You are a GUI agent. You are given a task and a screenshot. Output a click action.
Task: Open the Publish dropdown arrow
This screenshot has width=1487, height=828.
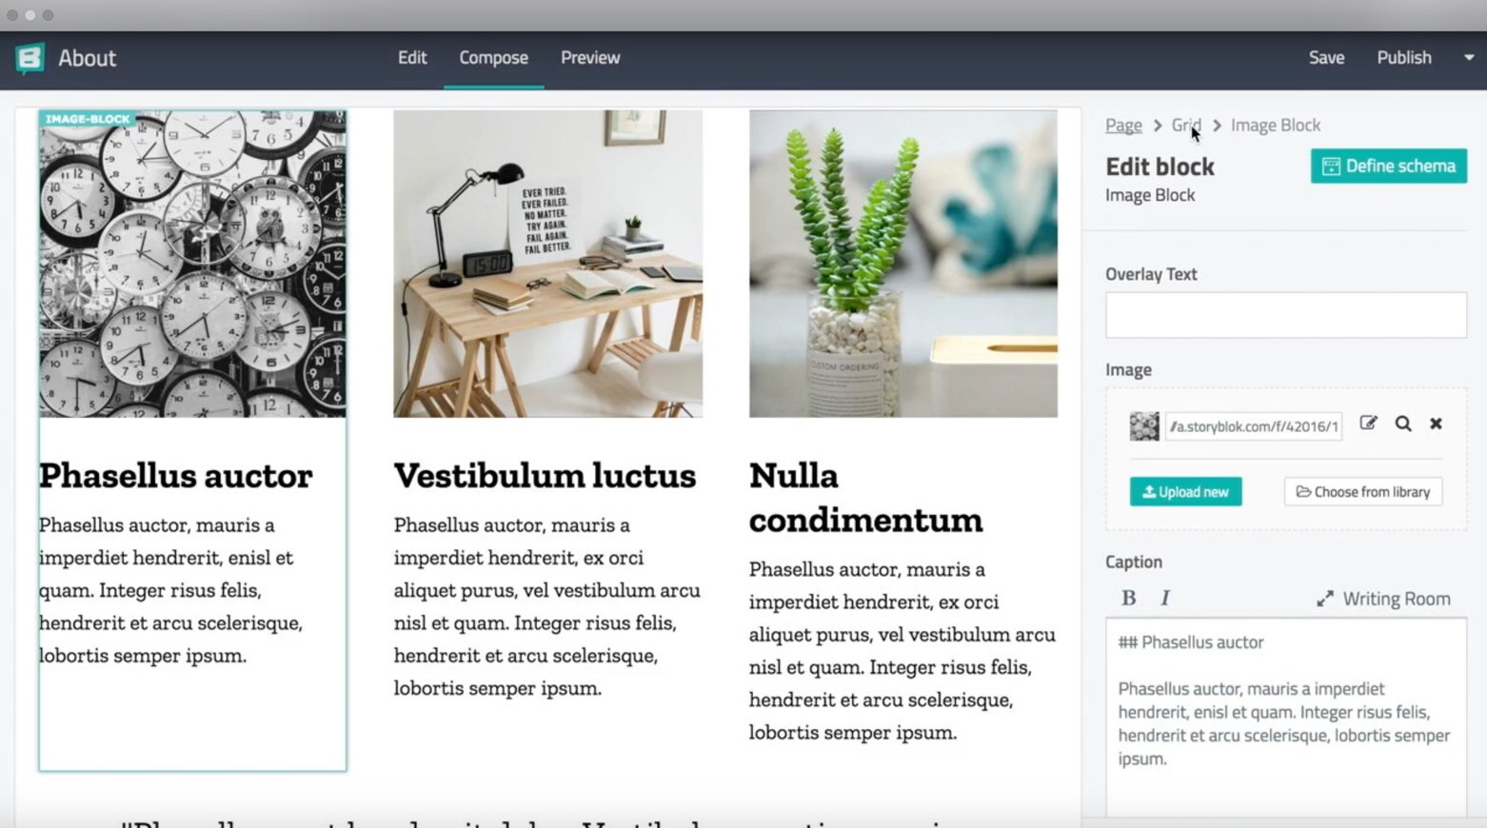pos(1468,58)
